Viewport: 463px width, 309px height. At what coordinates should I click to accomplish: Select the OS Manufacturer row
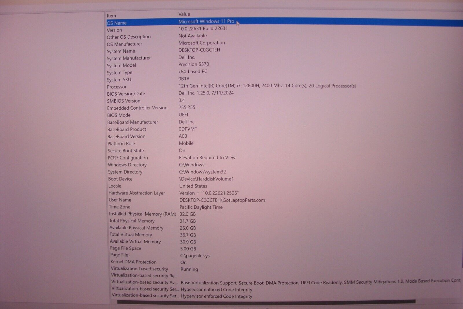[284, 44]
